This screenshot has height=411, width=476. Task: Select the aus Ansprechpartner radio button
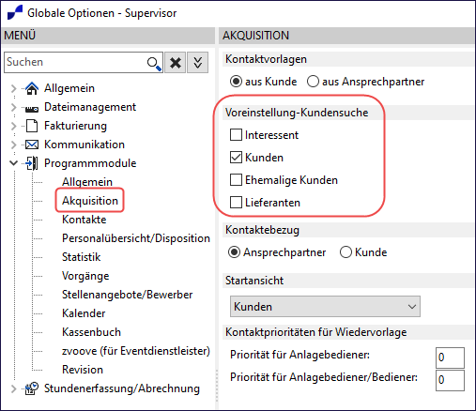coord(313,82)
